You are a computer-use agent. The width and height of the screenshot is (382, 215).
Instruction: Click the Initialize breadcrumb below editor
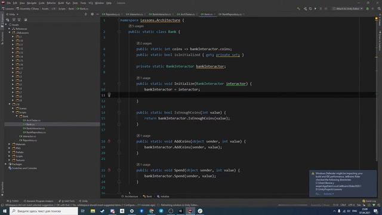(x=163, y=196)
